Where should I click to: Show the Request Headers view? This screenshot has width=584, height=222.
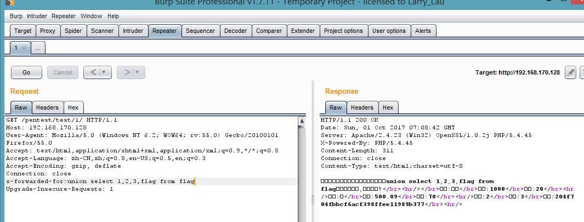[x=47, y=107]
